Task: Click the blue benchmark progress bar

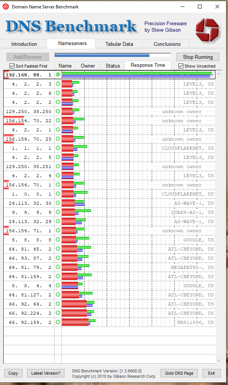Action: [x=113, y=55]
